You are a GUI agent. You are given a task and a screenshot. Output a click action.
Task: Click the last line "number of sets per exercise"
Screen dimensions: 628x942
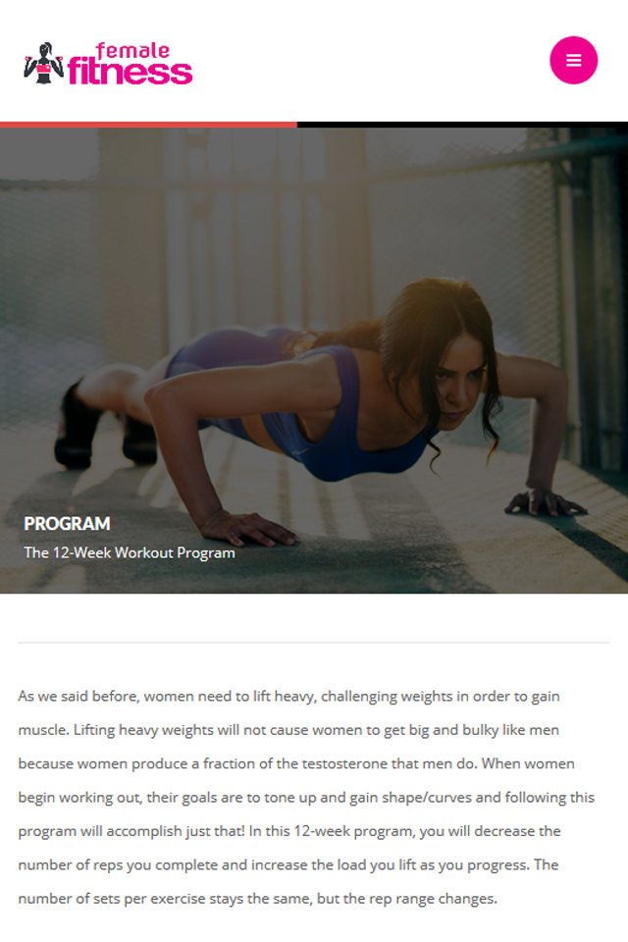pyautogui.click(x=258, y=898)
